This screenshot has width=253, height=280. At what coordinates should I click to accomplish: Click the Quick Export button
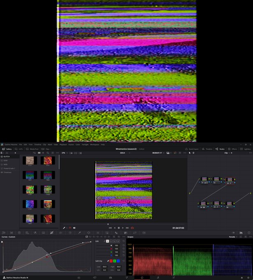point(192,149)
